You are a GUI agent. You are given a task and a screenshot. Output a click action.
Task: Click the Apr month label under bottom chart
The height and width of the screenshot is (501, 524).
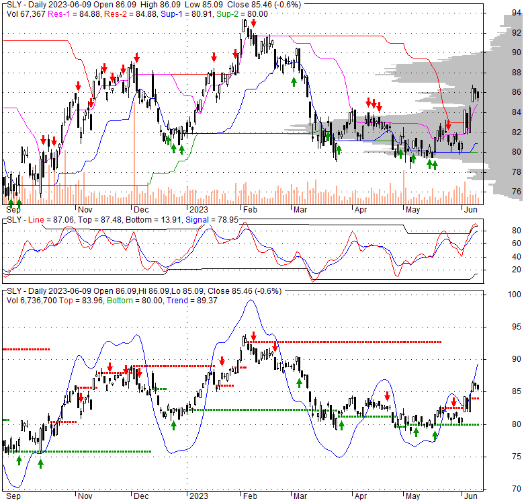click(x=361, y=496)
